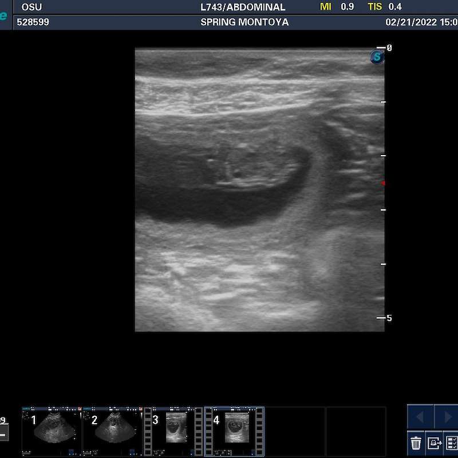
Task: Click the teal logo in header corner
Action: point(3,15)
